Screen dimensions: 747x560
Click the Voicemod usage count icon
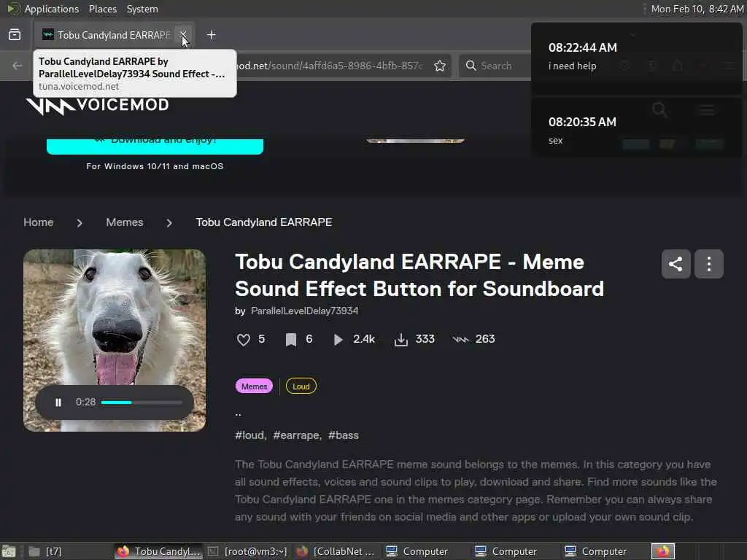coord(460,340)
